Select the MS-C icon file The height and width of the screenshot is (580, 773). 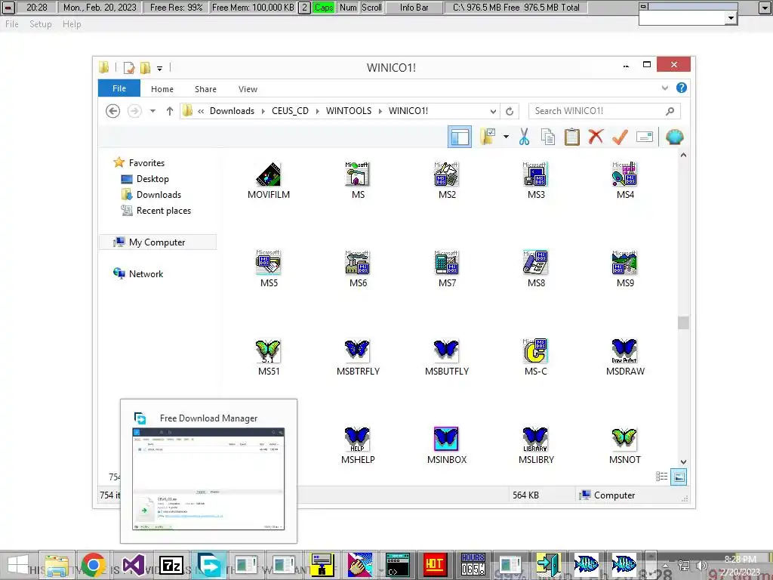click(536, 357)
